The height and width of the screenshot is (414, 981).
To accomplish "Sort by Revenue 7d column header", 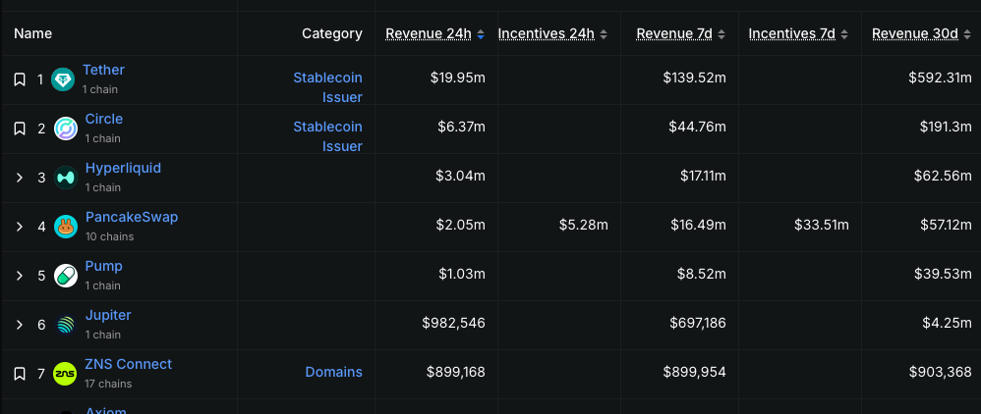I will pyautogui.click(x=674, y=33).
